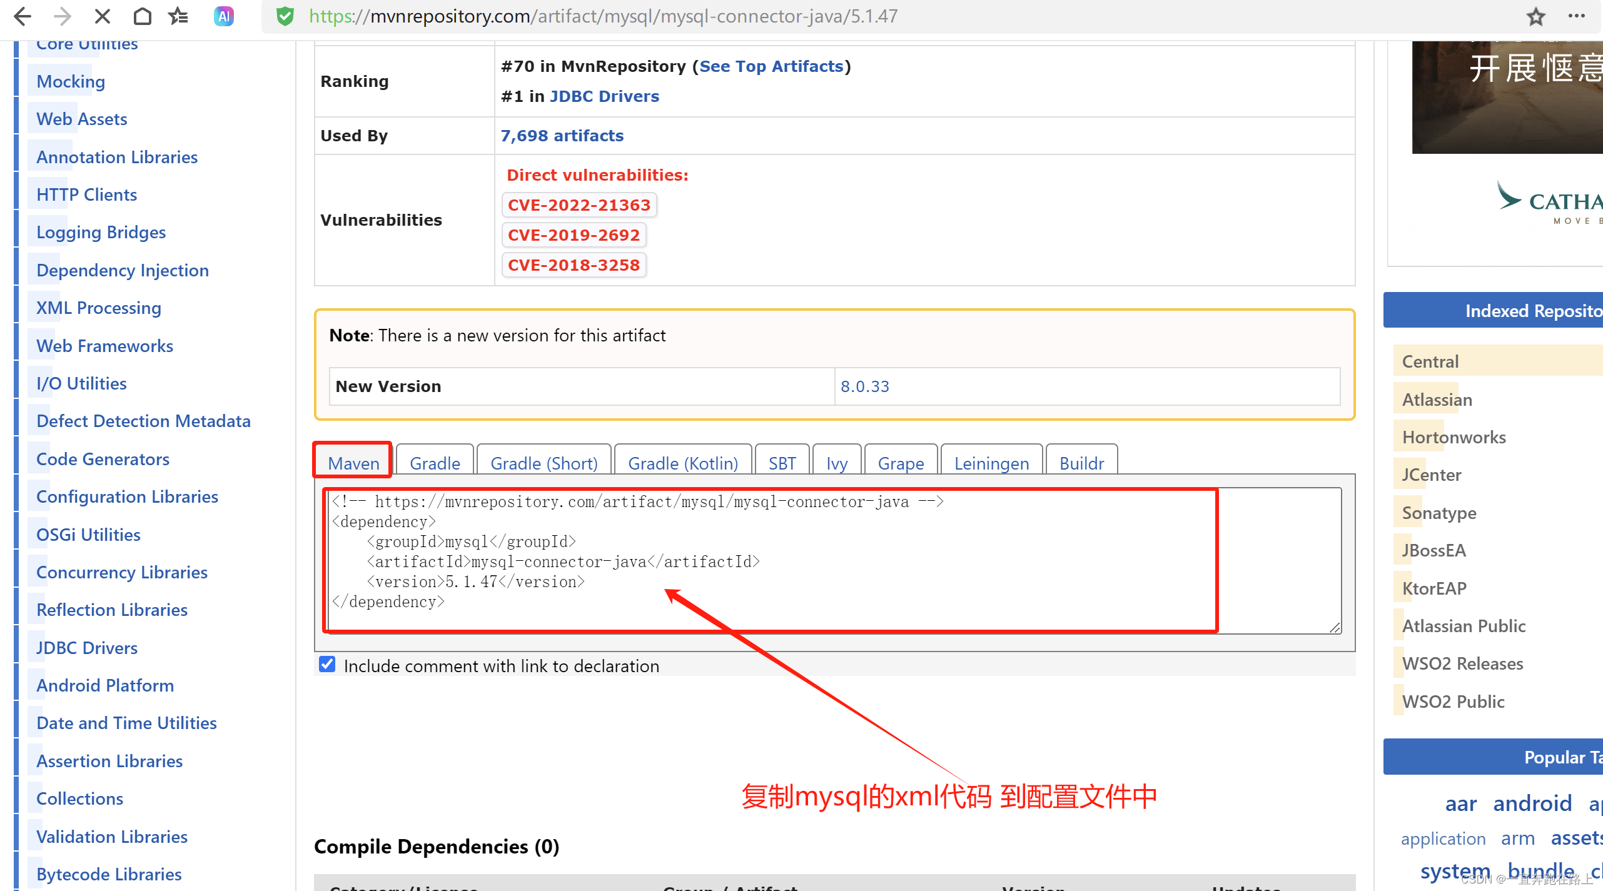Image resolution: width=1603 pixels, height=891 pixels.
Task: Open the Ivy tab
Action: pyautogui.click(x=837, y=463)
